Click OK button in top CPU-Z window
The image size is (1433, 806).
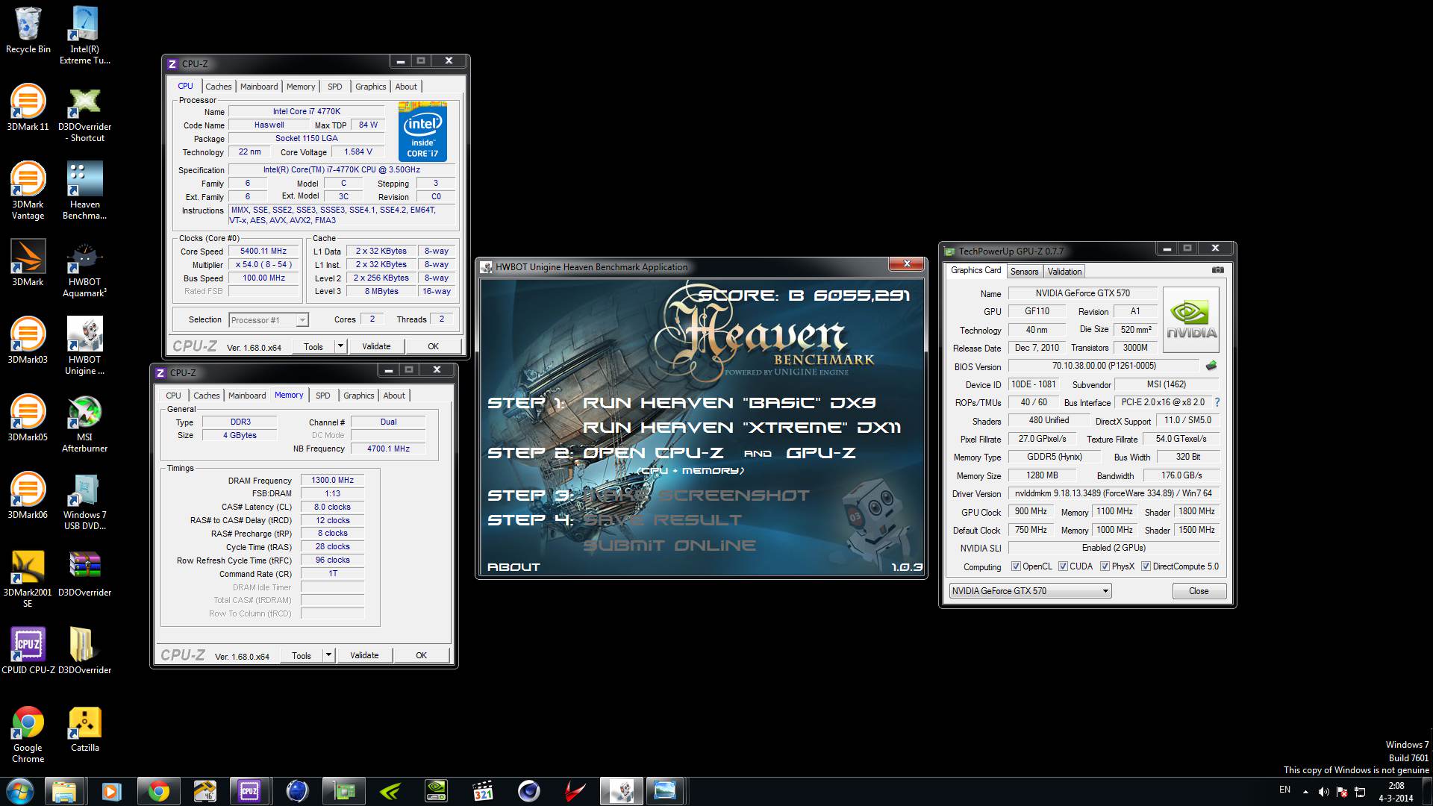point(433,346)
